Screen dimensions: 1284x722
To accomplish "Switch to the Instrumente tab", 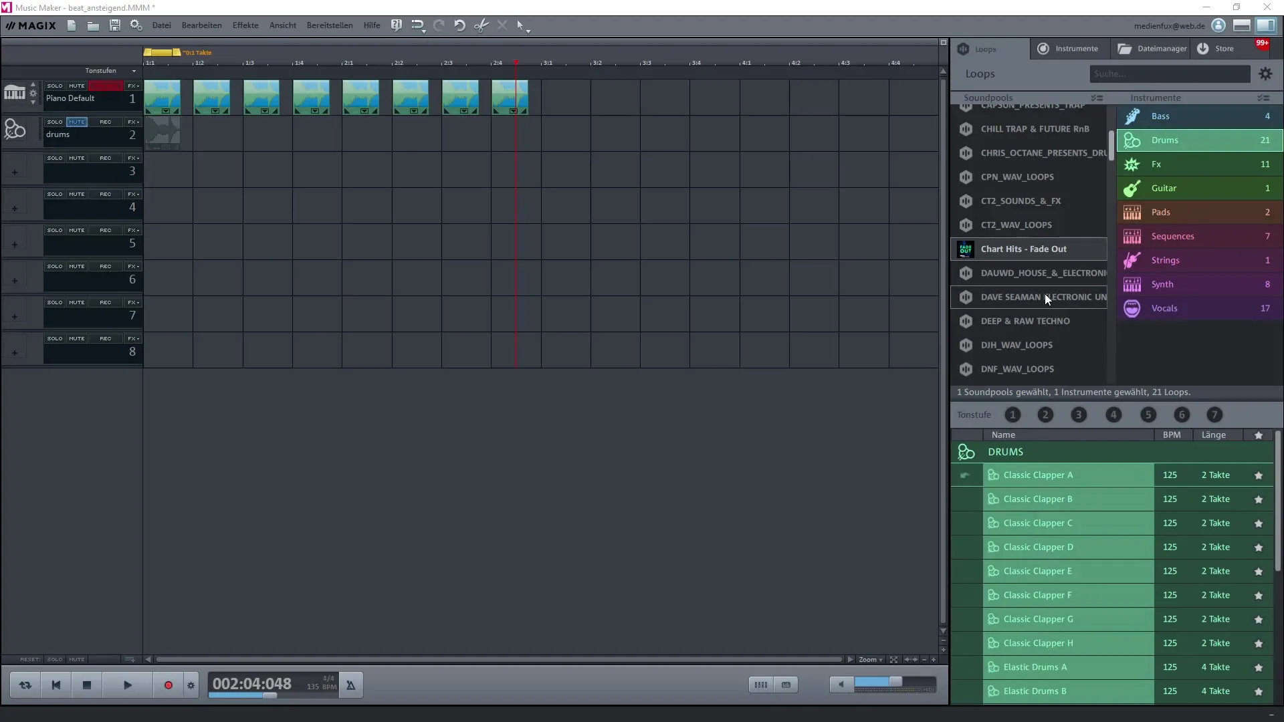I will [1068, 49].
